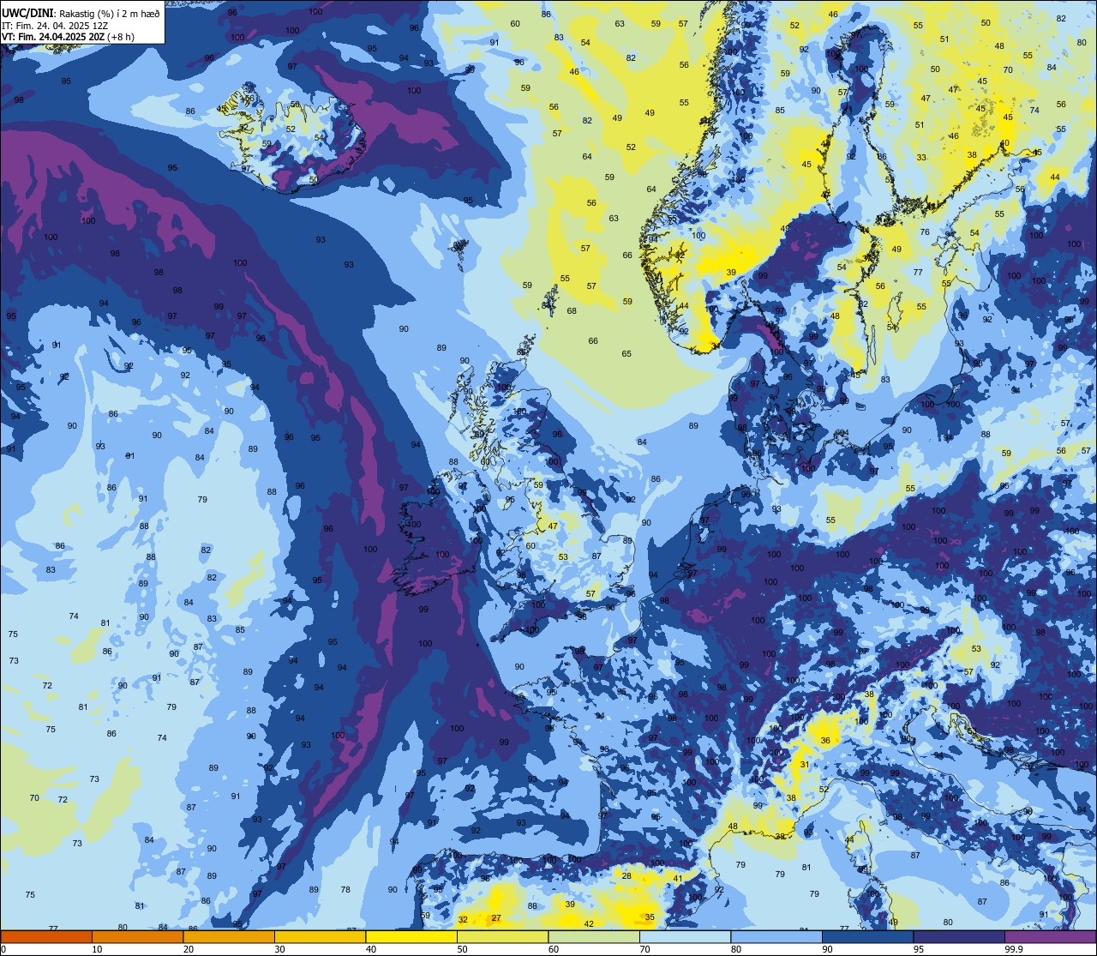
Task: Pick the bright yellow 40–50 legend swatch
Action: [x=411, y=936]
